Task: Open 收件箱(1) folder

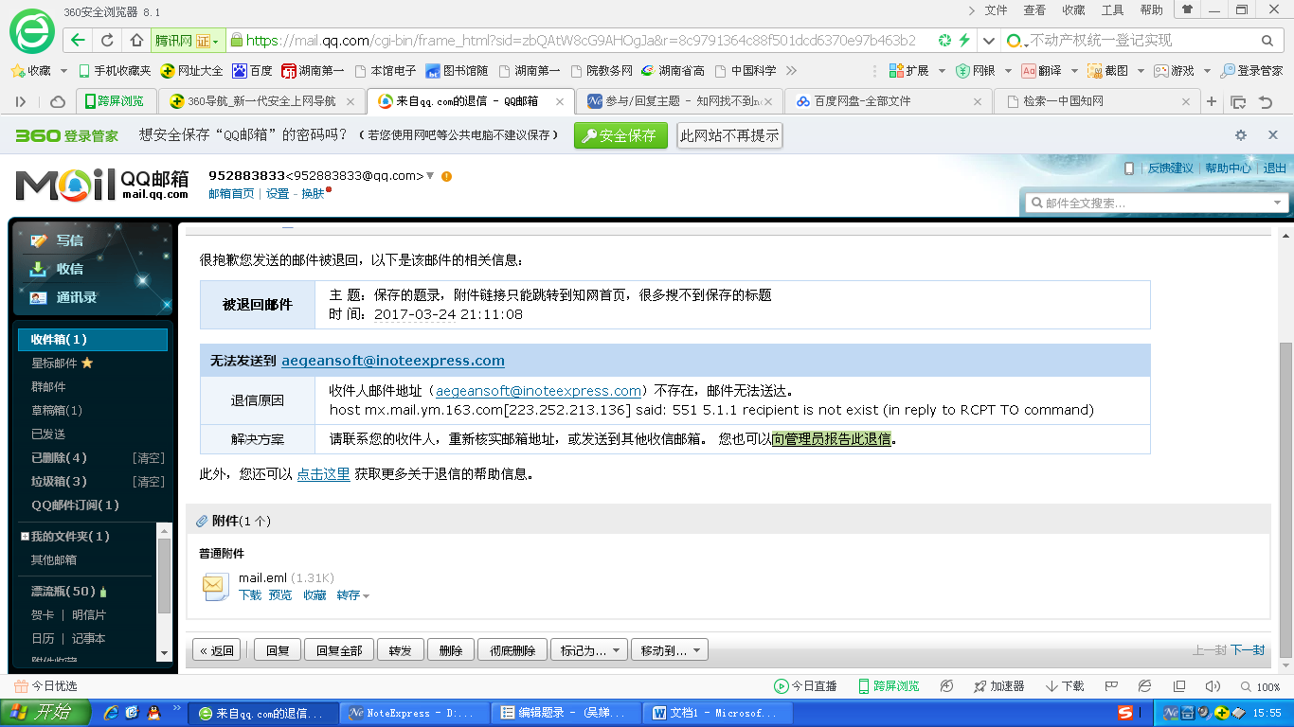Action: coord(93,339)
